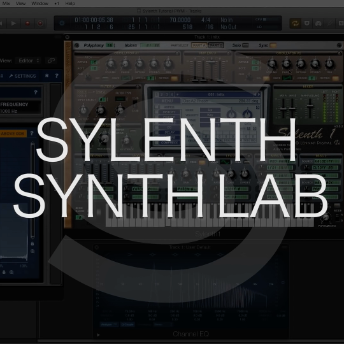This screenshot has height=344, width=344.
Task: Toggle the Sylenth Sync switch
Action: (273, 45)
